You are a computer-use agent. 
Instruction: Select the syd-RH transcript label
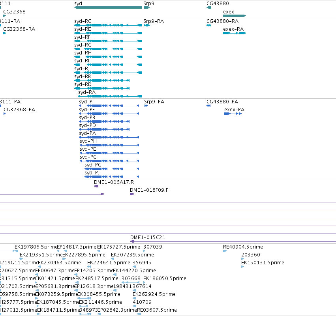tap(83, 53)
